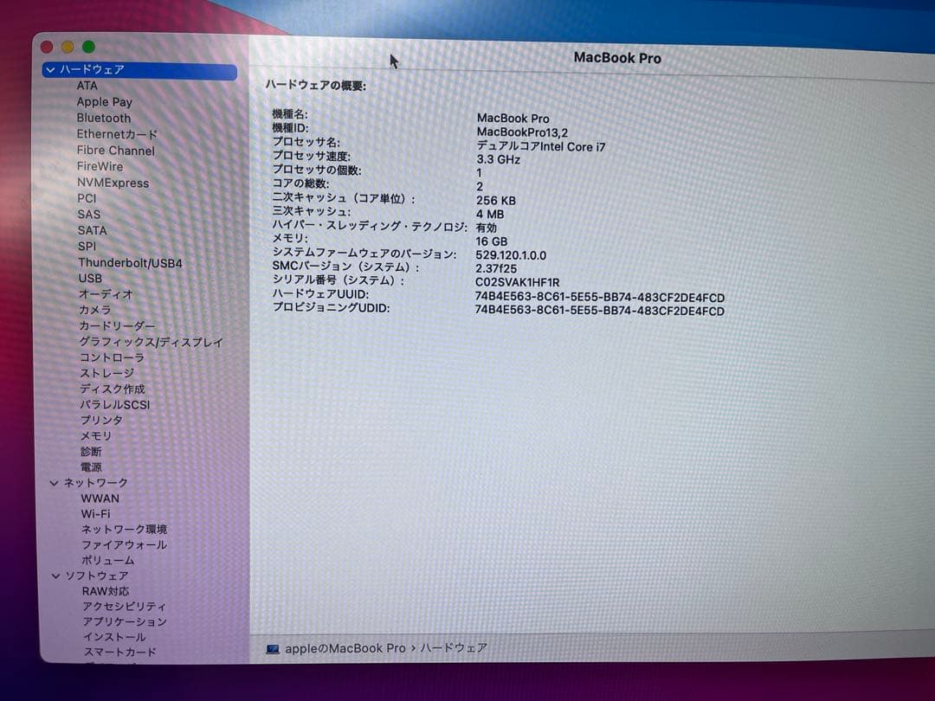Screen dimensions: 935x701
Task: Select Bluetooth in the hardware sidebar
Action: coord(103,118)
